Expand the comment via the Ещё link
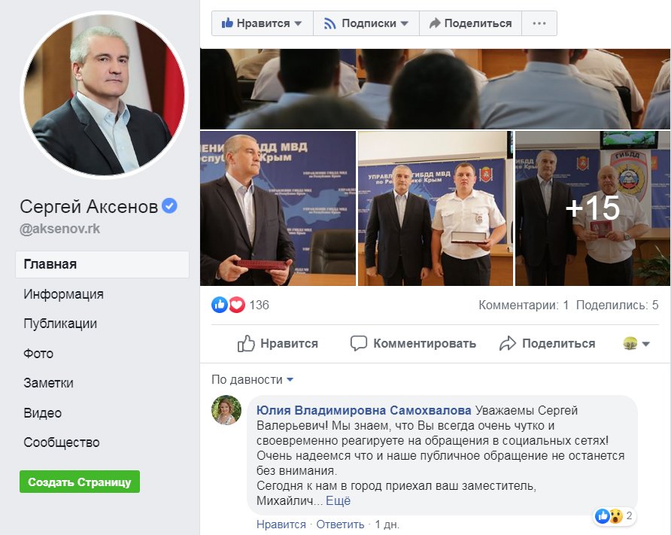Screen dimensions: 671x535 point(338,500)
